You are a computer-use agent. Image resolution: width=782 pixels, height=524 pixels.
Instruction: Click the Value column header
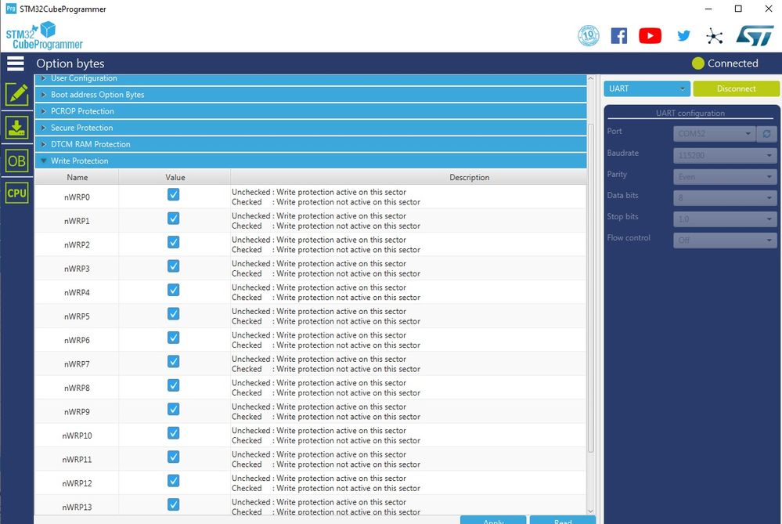175,177
